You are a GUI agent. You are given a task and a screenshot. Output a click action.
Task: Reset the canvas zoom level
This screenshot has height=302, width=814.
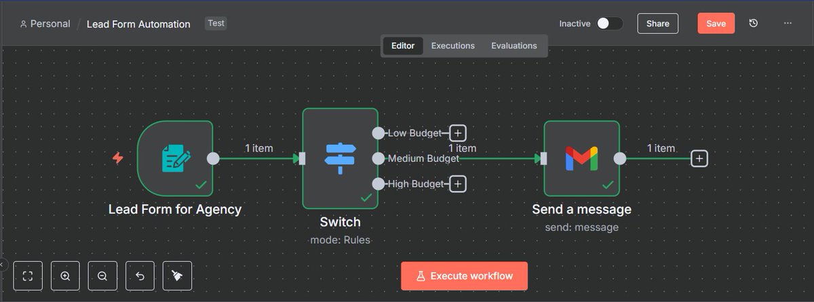140,276
